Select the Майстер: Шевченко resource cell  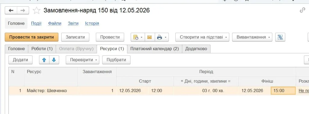[51, 90]
